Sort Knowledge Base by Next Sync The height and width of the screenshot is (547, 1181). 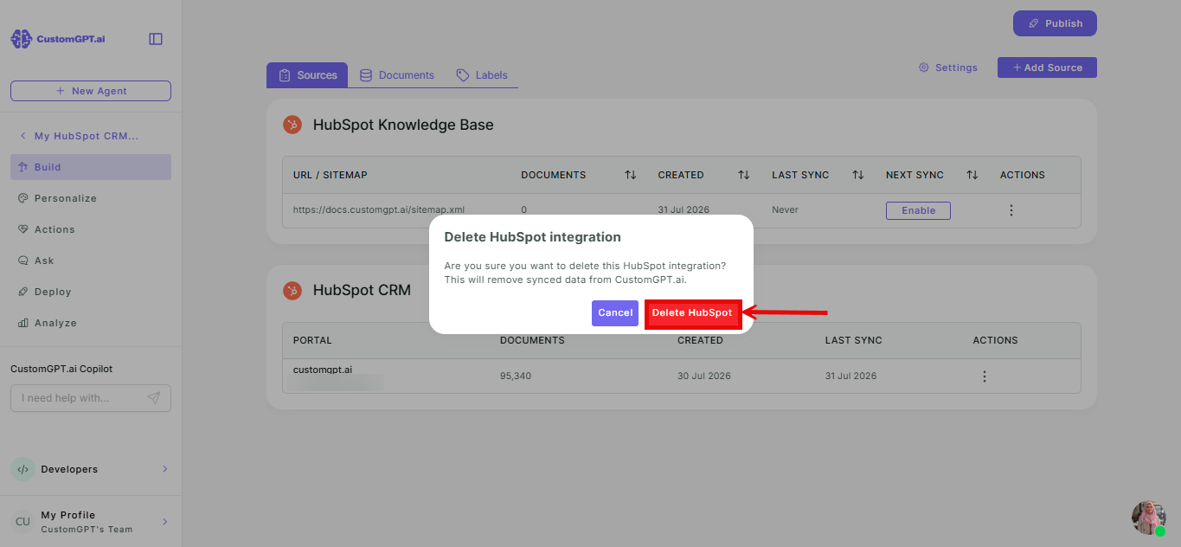click(972, 175)
